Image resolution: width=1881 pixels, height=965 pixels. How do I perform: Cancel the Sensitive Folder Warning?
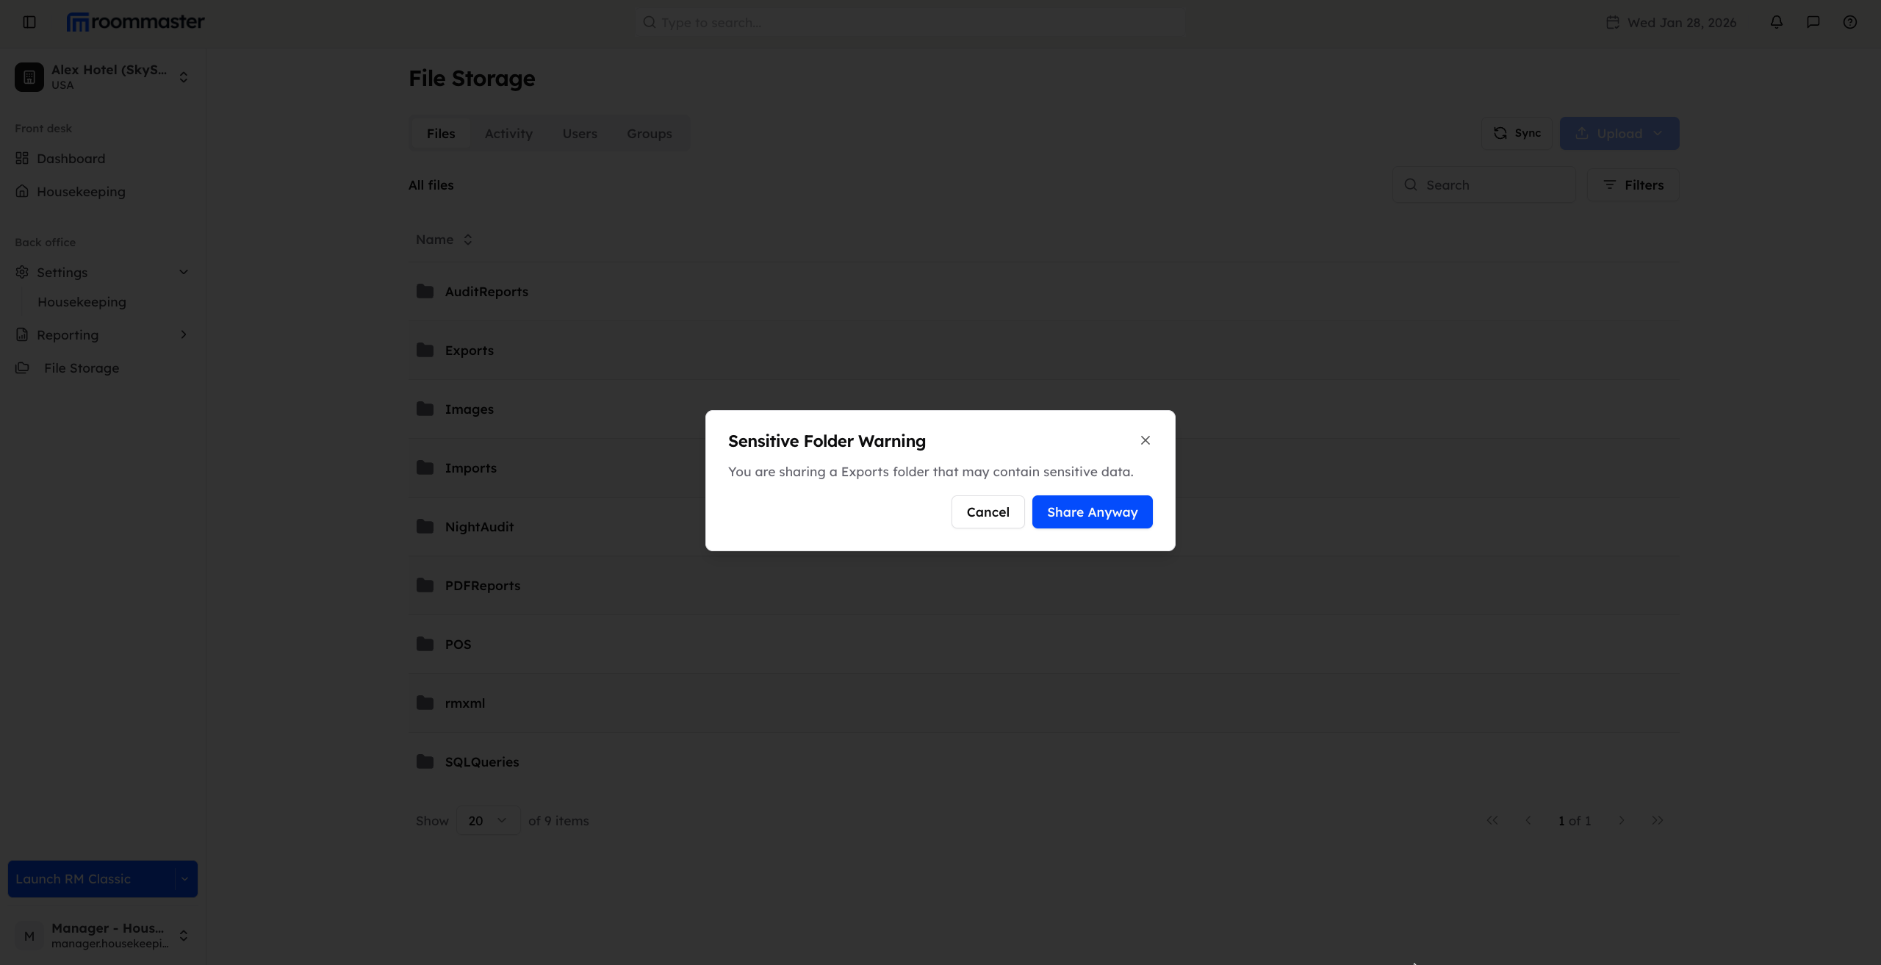click(x=988, y=512)
